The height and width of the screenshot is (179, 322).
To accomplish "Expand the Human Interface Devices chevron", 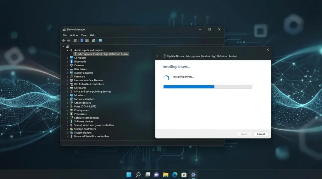I will 67,80.
